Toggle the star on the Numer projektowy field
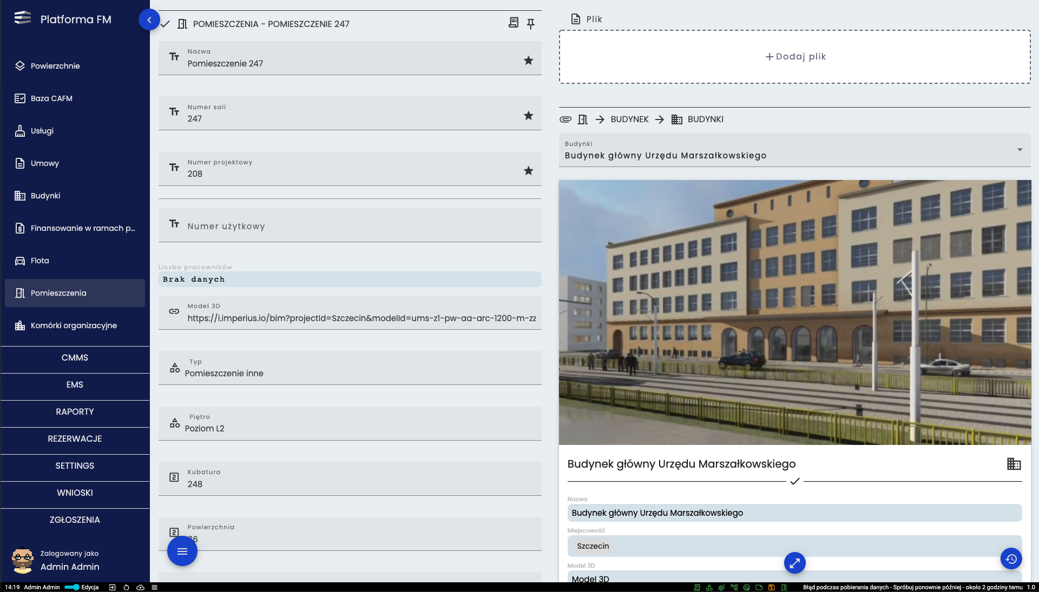 (529, 171)
